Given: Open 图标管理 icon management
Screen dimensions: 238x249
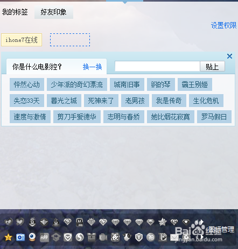Looking at the screenshot, I should pos(222,229).
